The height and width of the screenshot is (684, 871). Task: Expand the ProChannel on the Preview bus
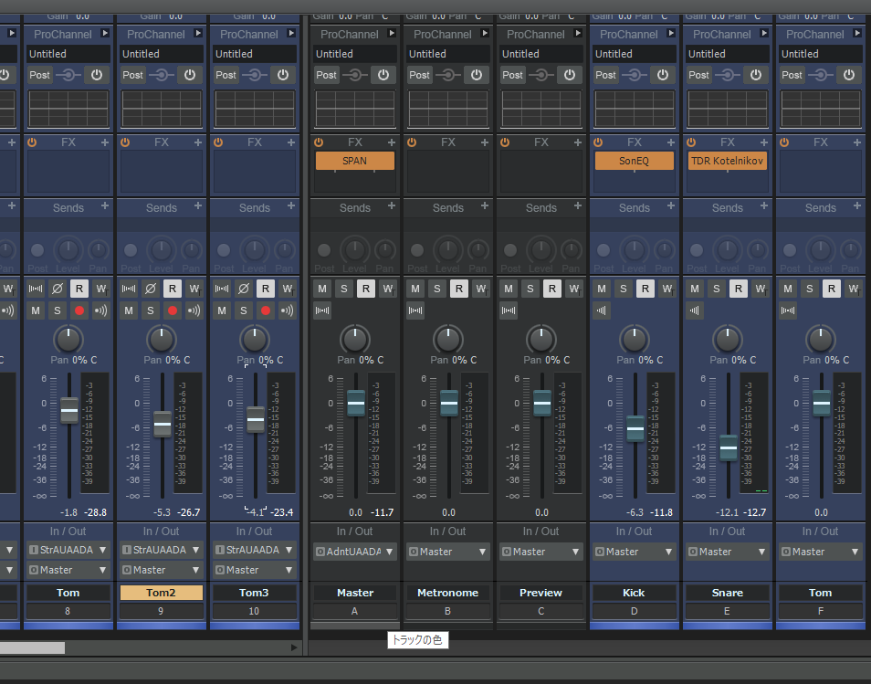point(578,34)
